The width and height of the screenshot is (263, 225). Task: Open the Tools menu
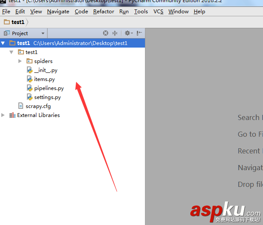(141, 12)
